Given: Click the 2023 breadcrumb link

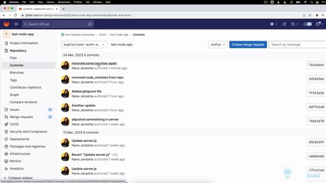Looking at the screenshot, I should pos(102,35).
